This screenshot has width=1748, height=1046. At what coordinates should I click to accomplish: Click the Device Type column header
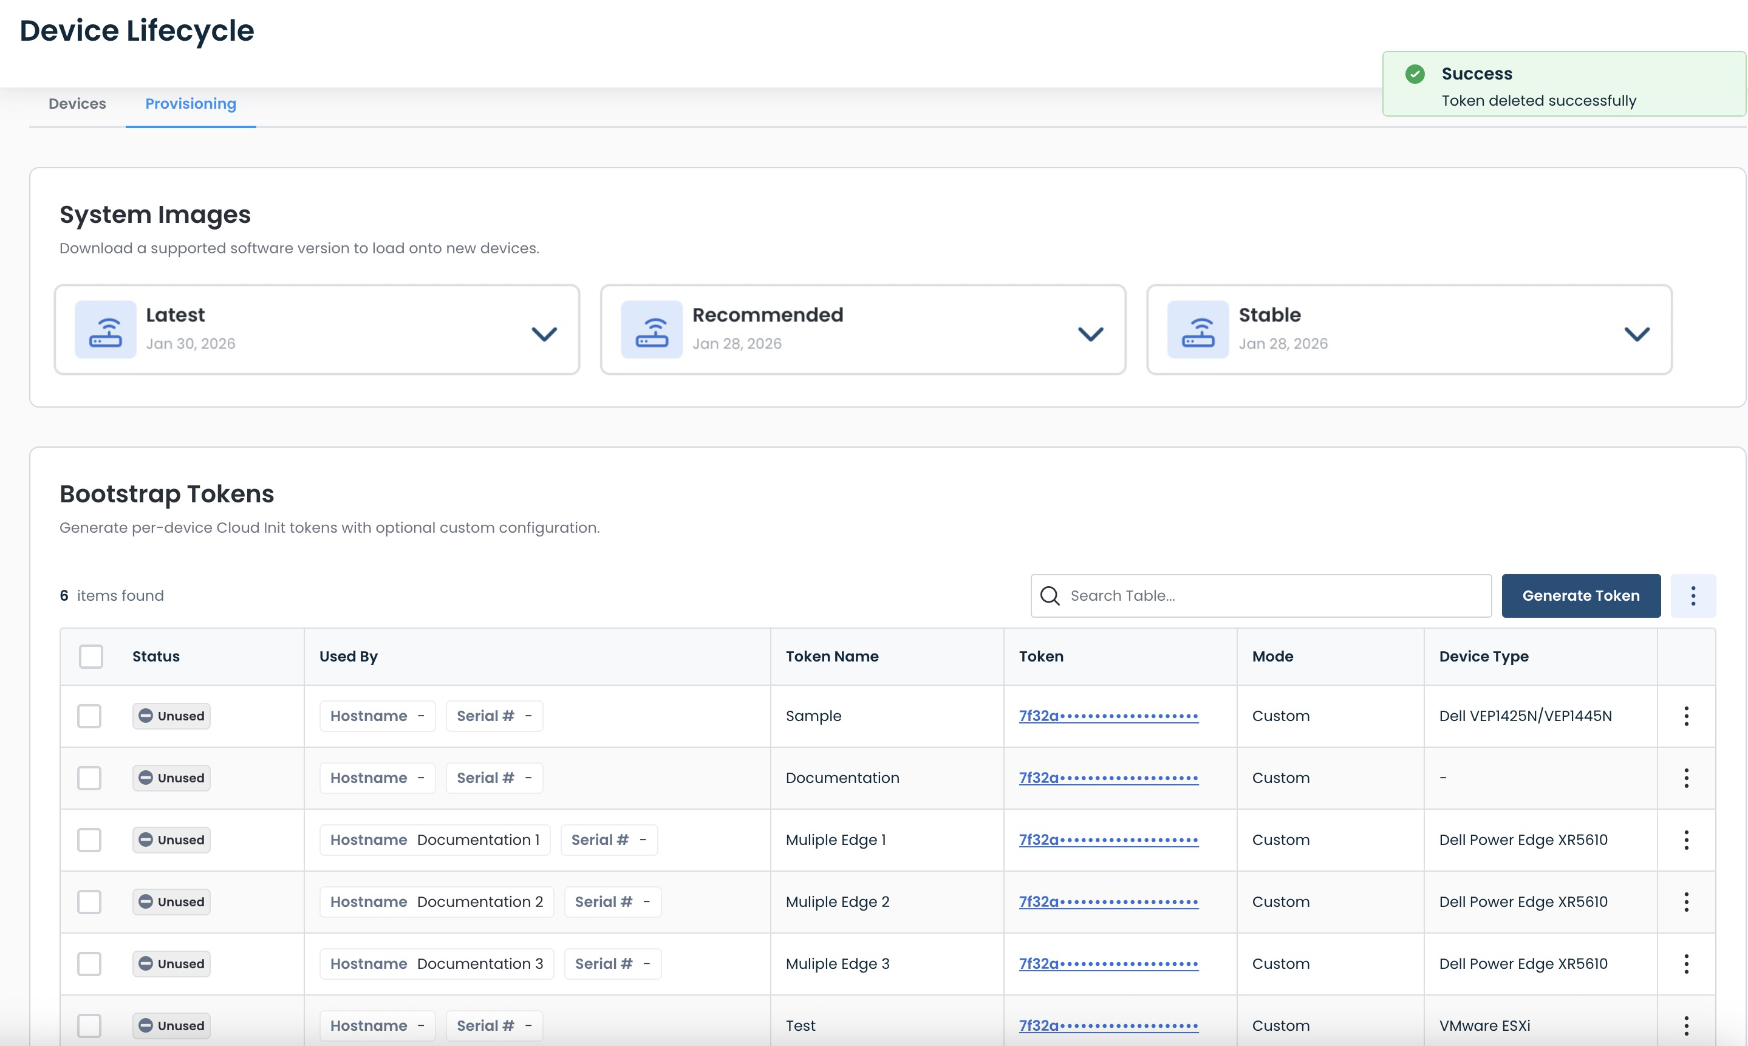[1484, 656]
